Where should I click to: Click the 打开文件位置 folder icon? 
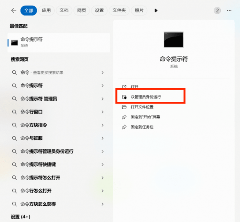(x=124, y=107)
